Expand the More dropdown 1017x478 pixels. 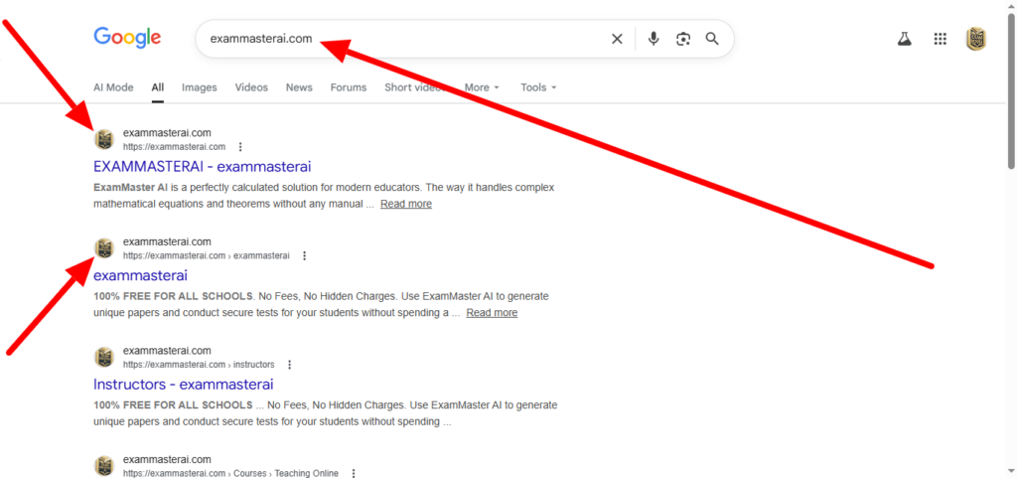tap(482, 87)
